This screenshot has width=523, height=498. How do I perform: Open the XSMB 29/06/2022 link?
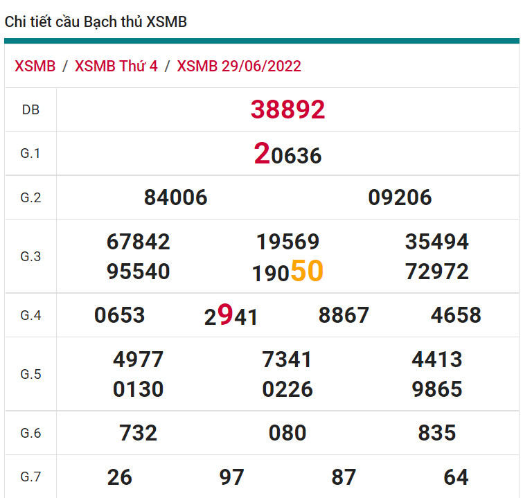tap(239, 66)
